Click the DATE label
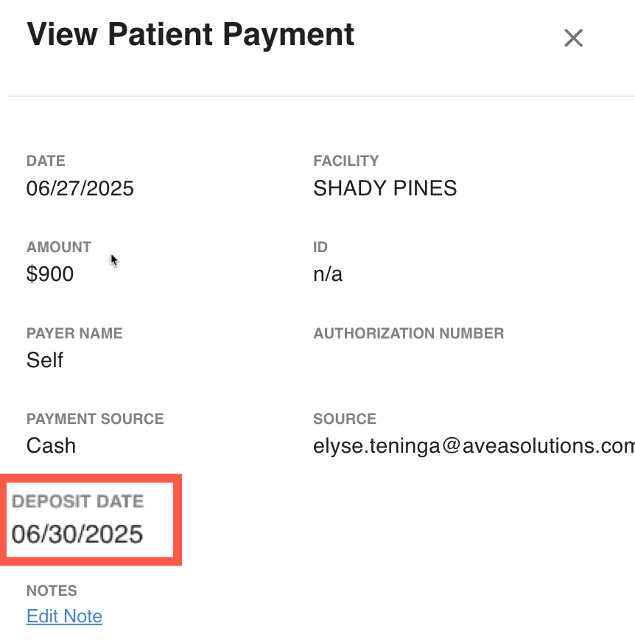The height and width of the screenshot is (643, 635). tap(46, 161)
